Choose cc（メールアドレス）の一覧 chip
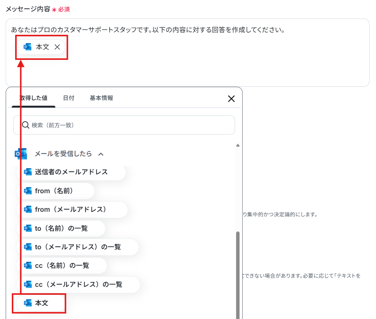Screen dimensions: 376x319 tap(78, 285)
